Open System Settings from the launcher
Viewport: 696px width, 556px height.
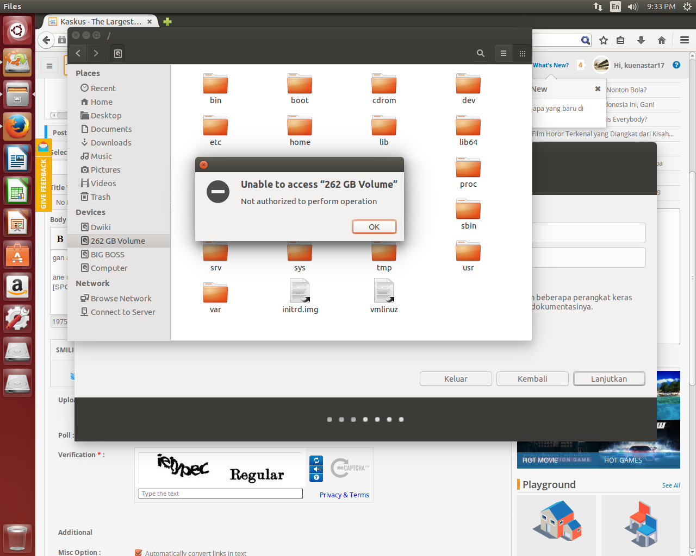[17, 319]
